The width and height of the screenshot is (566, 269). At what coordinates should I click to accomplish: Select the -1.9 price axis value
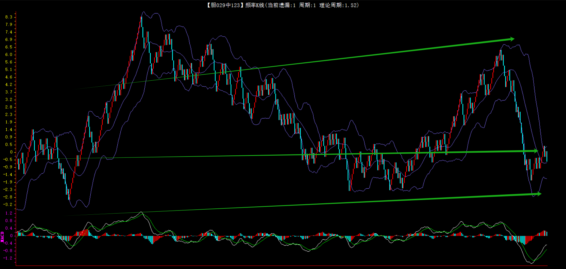click(8, 182)
